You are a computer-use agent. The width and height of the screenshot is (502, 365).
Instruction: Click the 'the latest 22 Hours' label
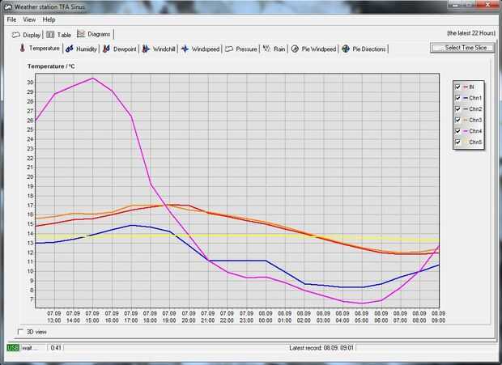click(x=471, y=33)
